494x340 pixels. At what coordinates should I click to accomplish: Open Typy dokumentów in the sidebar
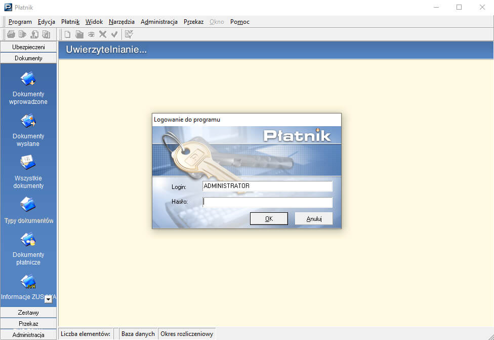pyautogui.click(x=28, y=211)
